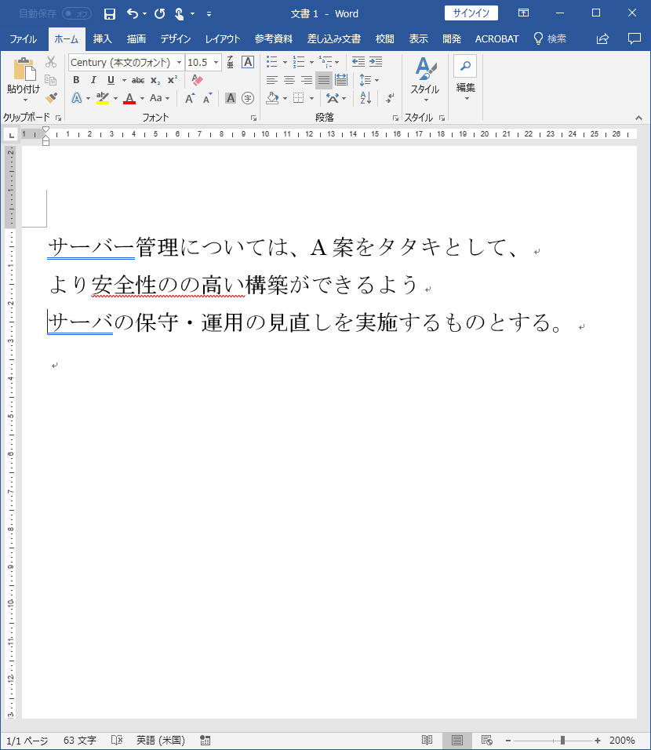
Task: Toggle Strikethrough formatting
Action: point(138,80)
